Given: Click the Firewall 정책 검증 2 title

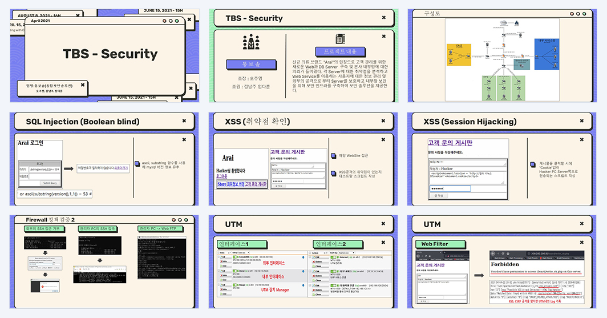Looking at the screenshot, I should (x=50, y=220).
